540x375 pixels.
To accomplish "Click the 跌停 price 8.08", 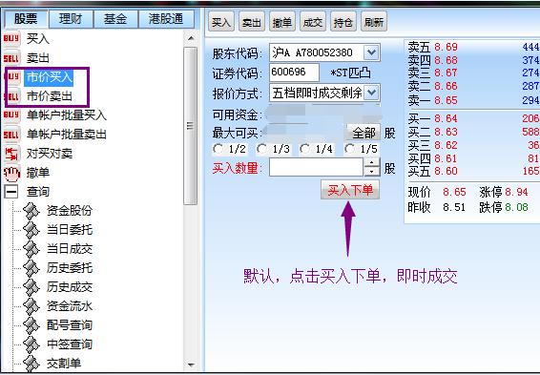I will (516, 207).
